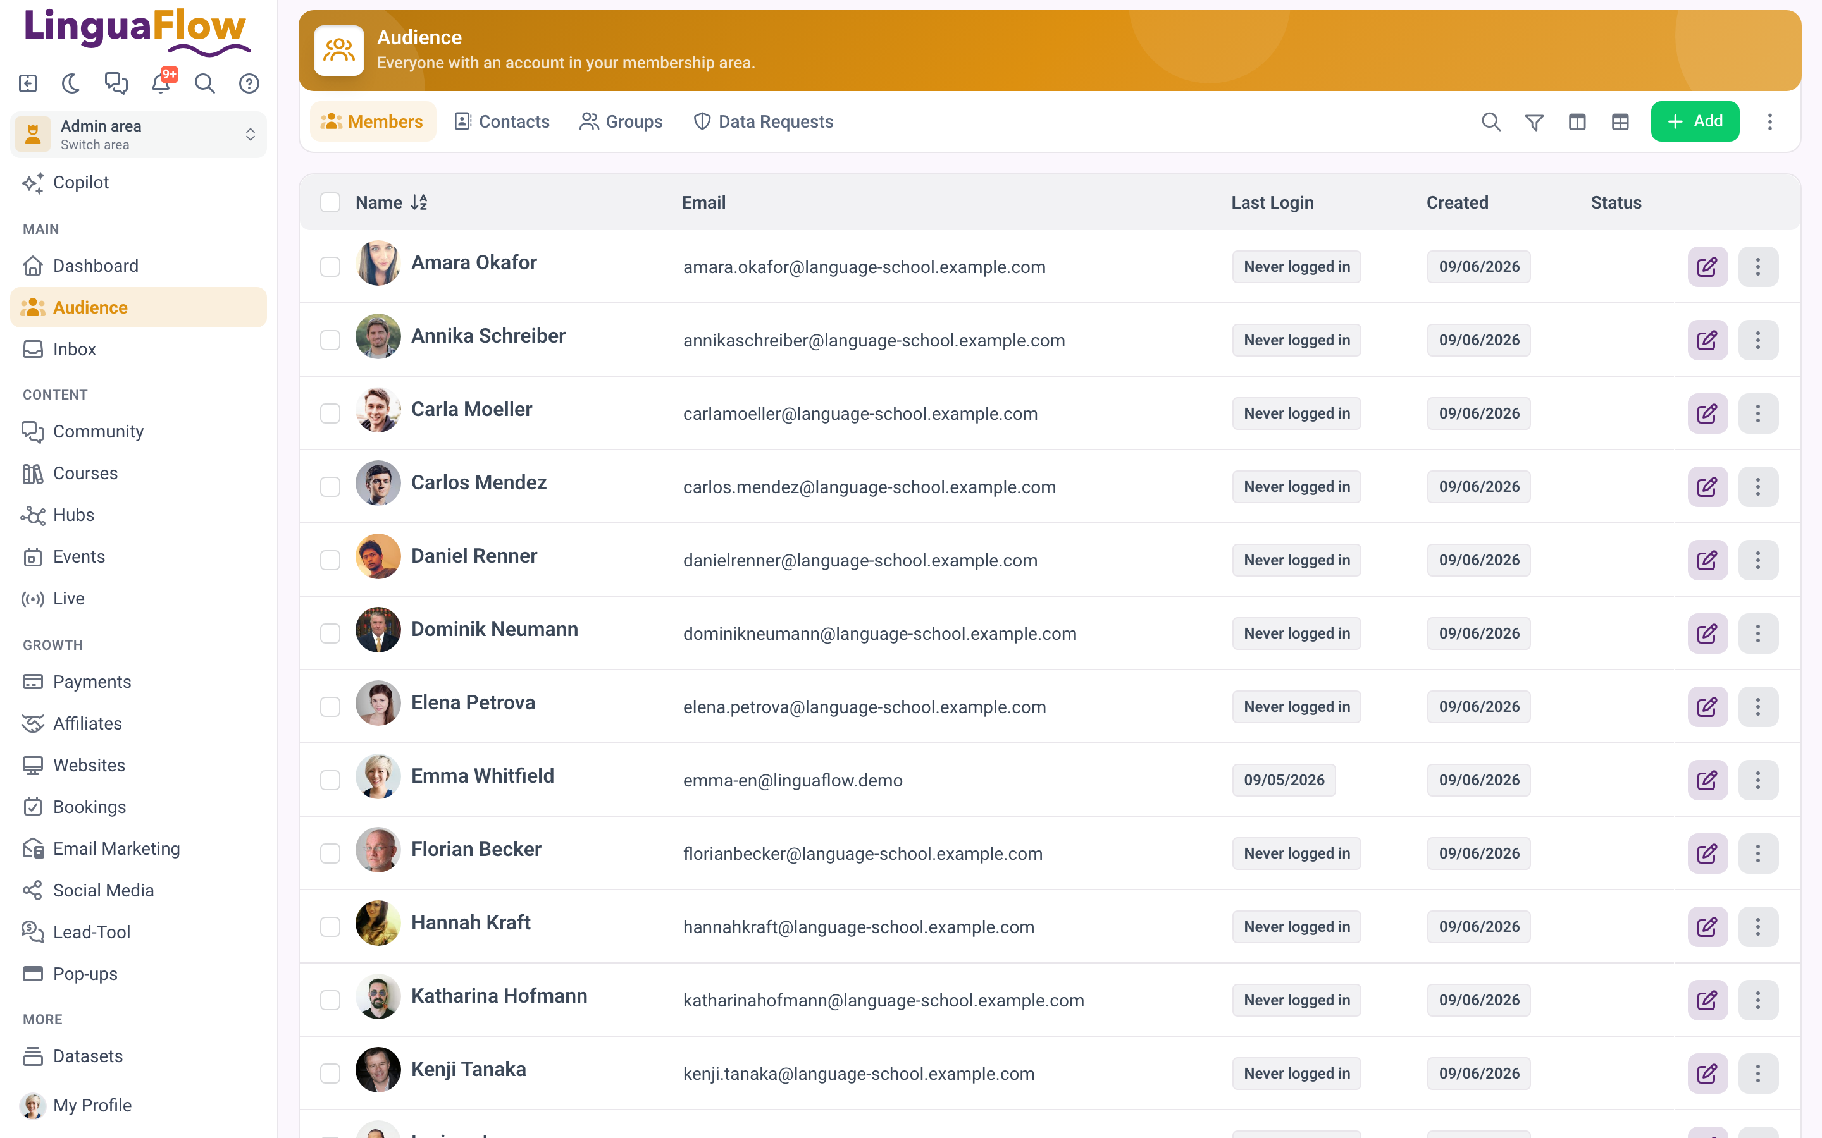Sort members by the Name sort icon
Image resolution: width=1822 pixels, height=1138 pixels.
(x=419, y=202)
